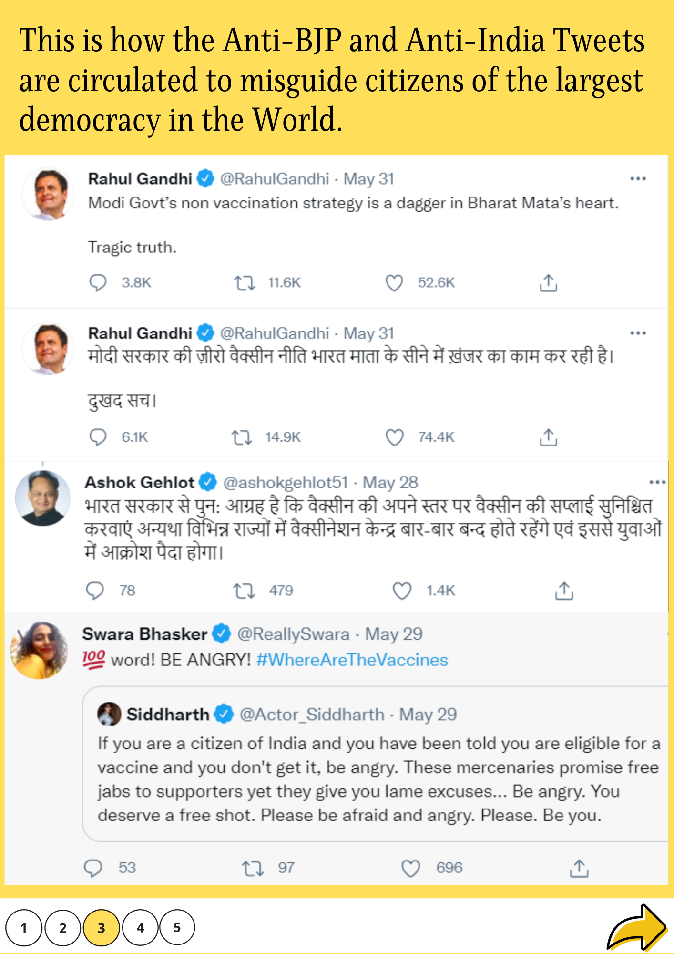Open the #WhereAreTheVaccines hashtag
The image size is (674, 954).
(352, 660)
